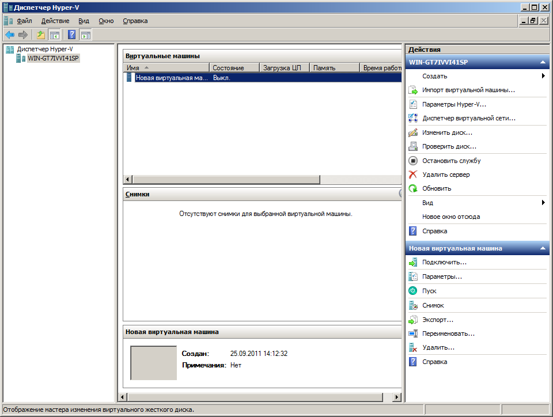Click the Состояние column header

(228, 68)
